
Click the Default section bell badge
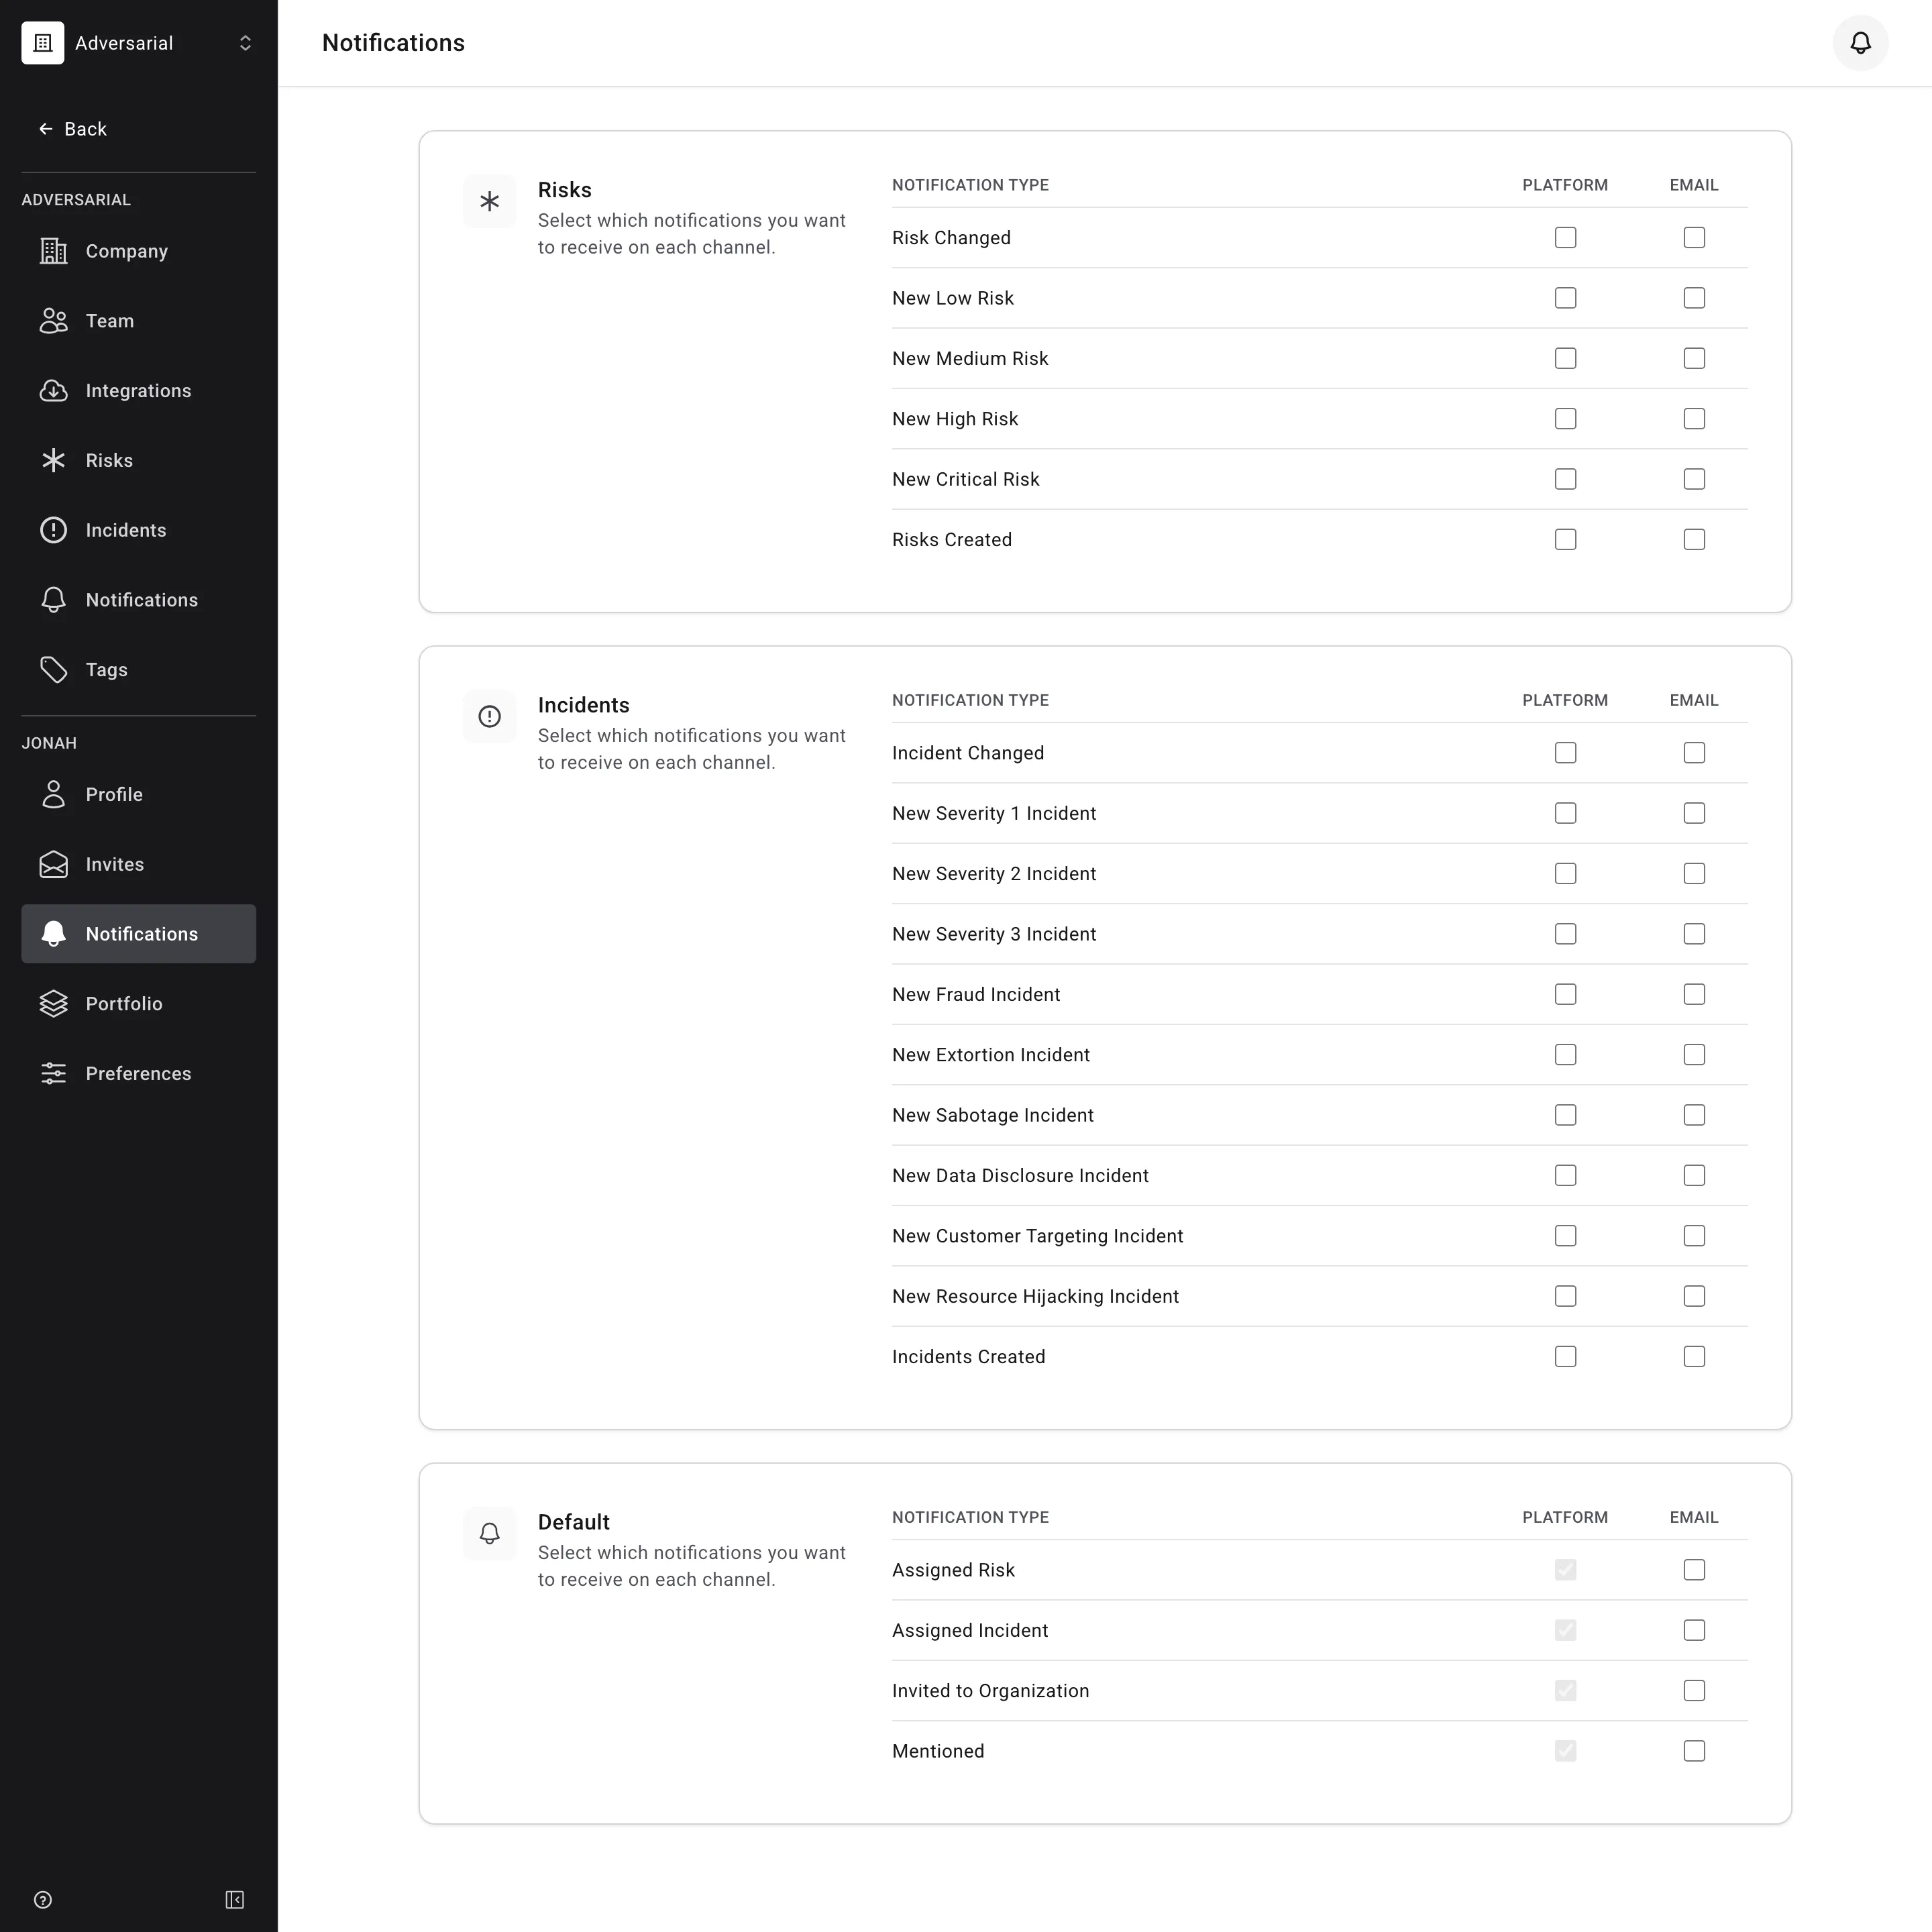tap(490, 1534)
